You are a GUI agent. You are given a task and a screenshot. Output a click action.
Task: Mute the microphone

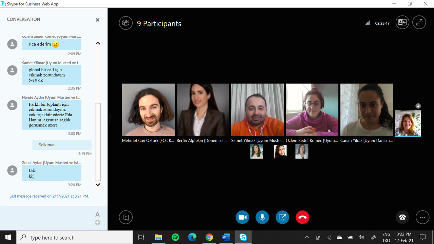tap(262, 217)
